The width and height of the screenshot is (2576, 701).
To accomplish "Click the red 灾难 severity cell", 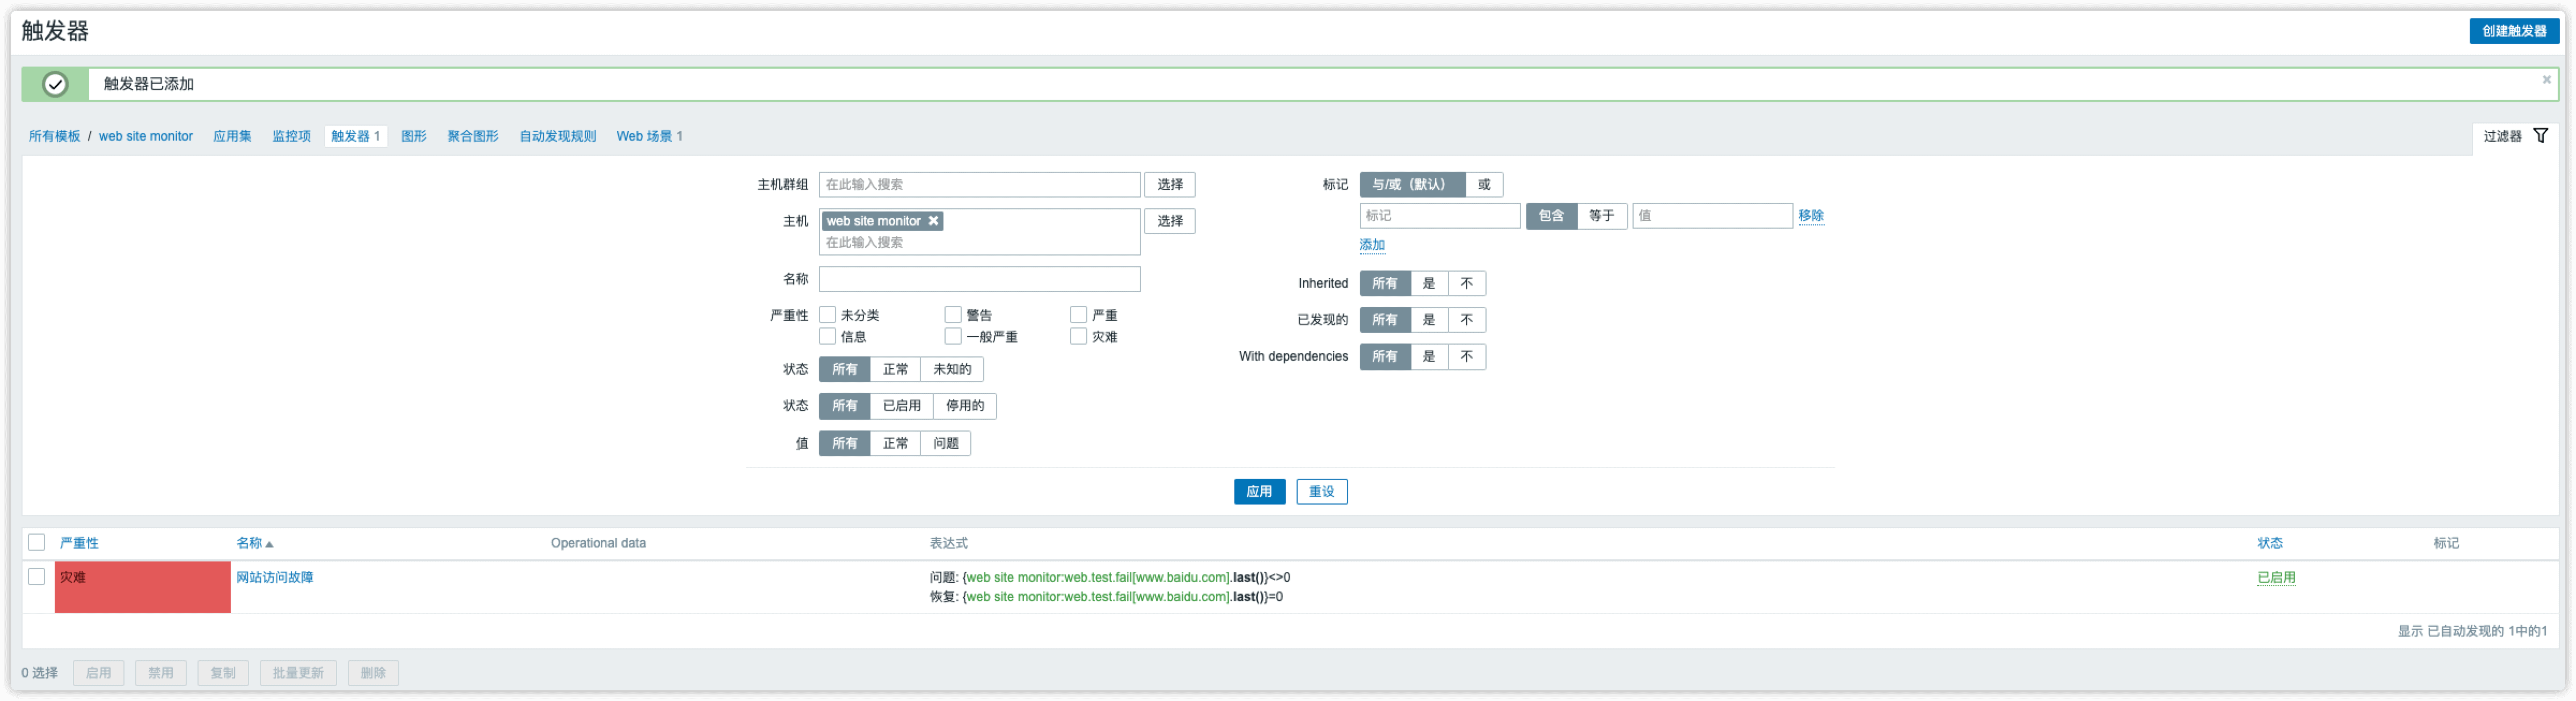I will point(142,587).
